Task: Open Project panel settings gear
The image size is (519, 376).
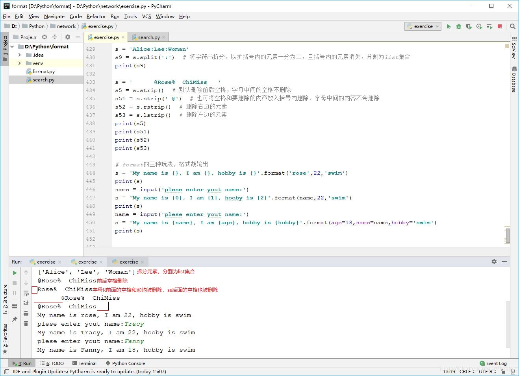Action: click(x=68, y=37)
